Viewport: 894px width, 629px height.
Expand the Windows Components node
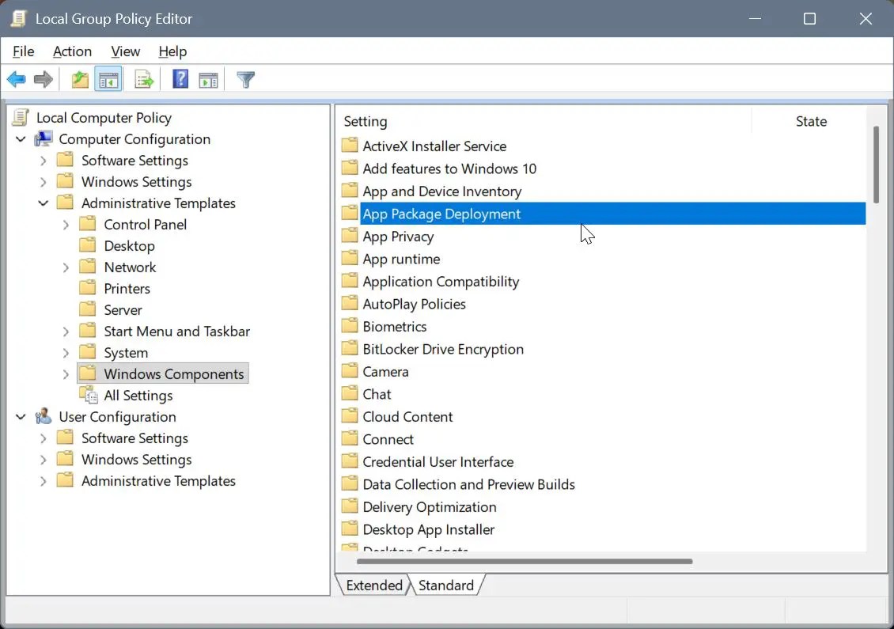point(66,374)
